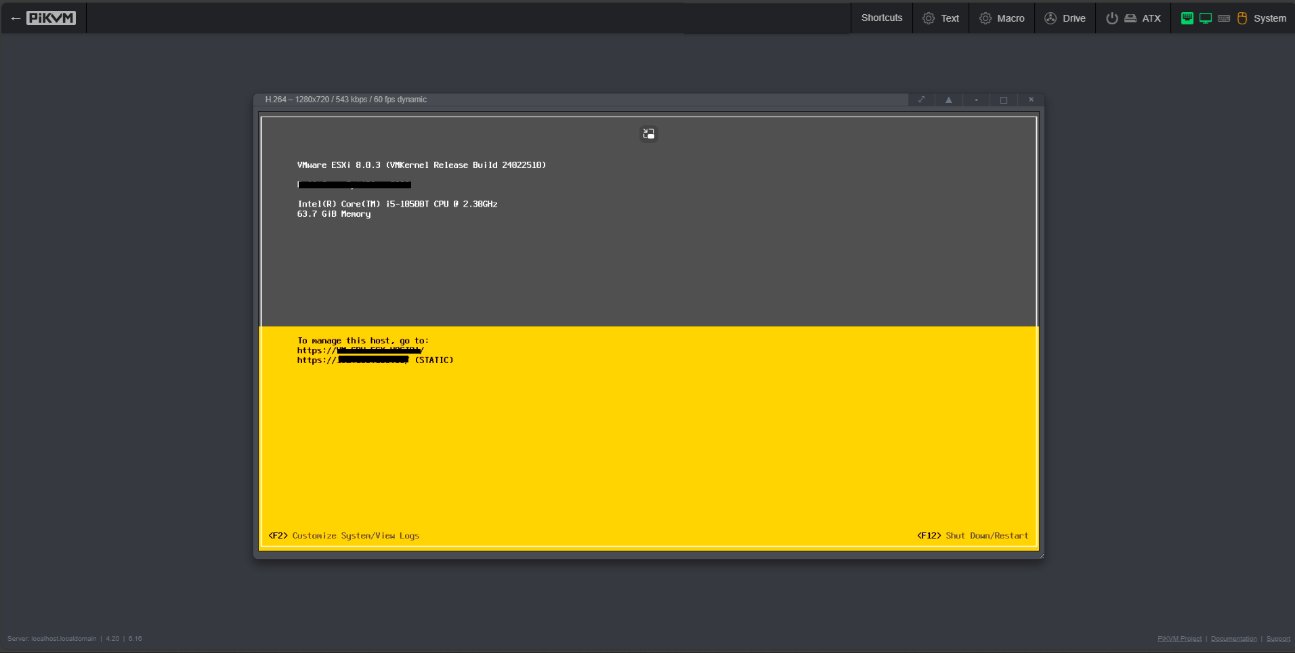Open the PiKVM Project footer link

[1179, 639]
